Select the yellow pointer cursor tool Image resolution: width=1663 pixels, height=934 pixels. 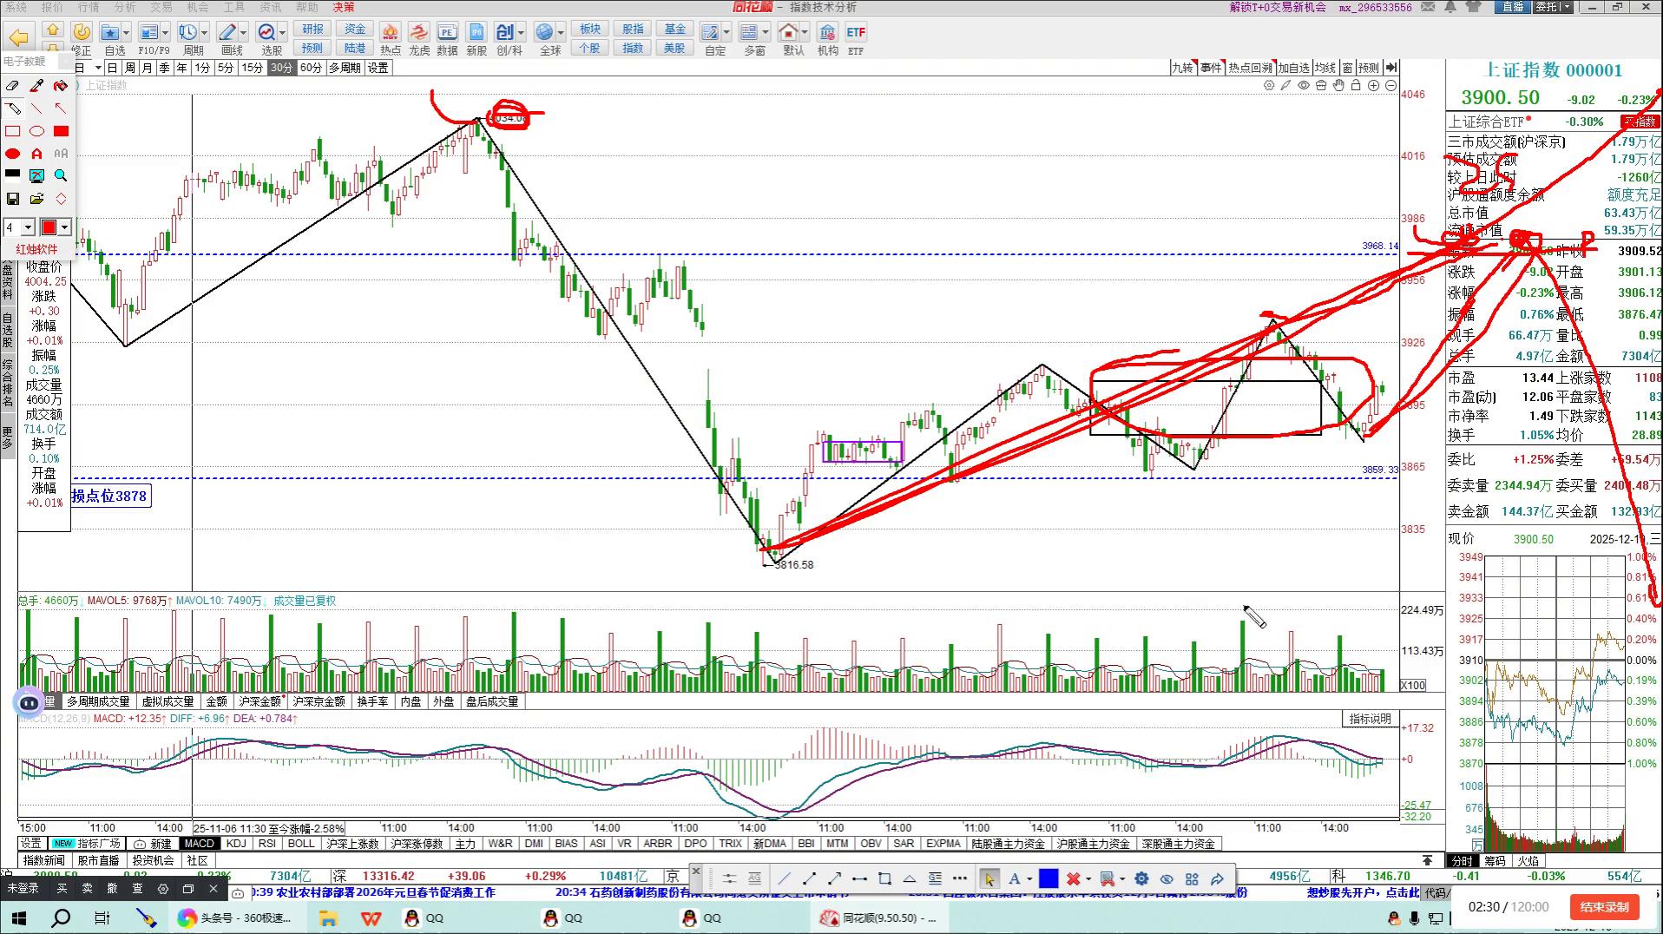[x=989, y=878]
